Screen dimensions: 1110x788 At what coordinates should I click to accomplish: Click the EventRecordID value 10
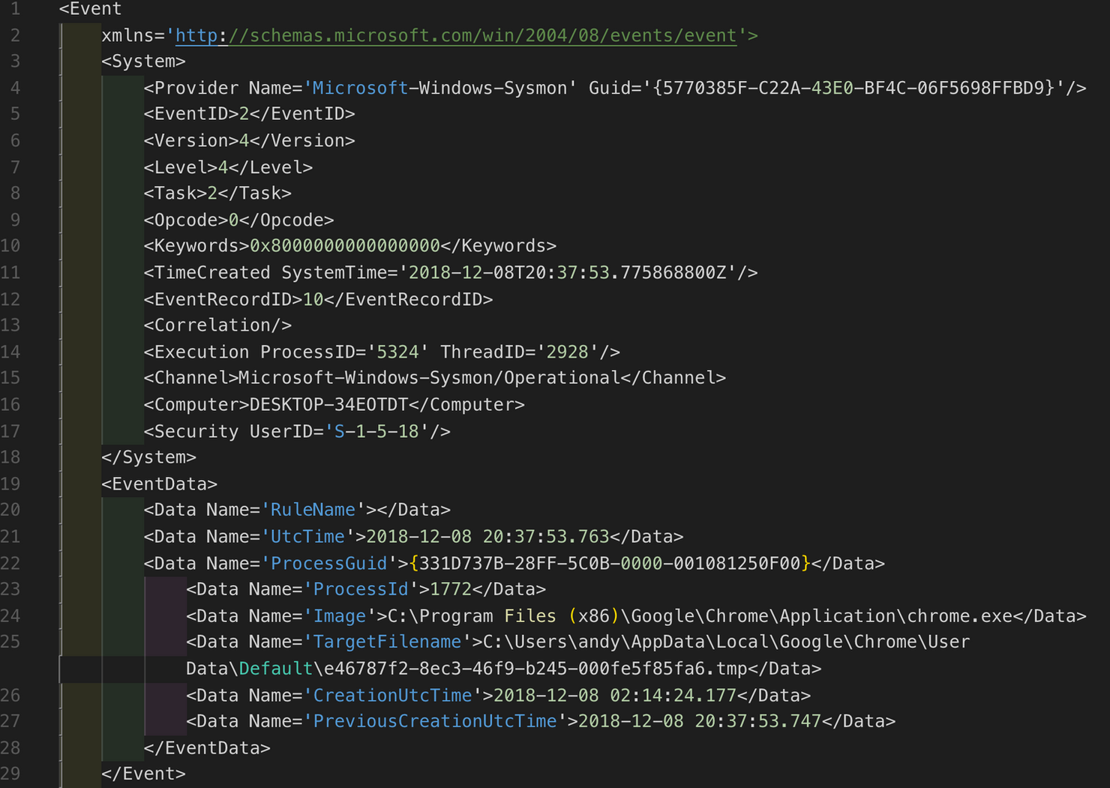tap(313, 299)
